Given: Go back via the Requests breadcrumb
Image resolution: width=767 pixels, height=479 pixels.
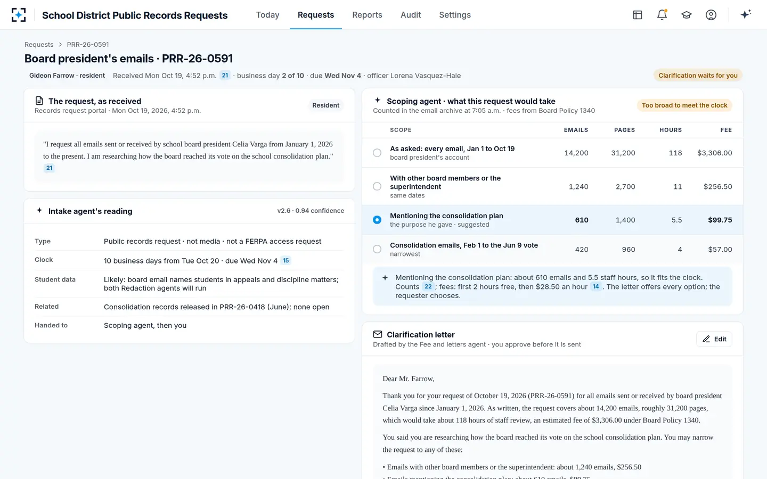Looking at the screenshot, I should 39,45.
